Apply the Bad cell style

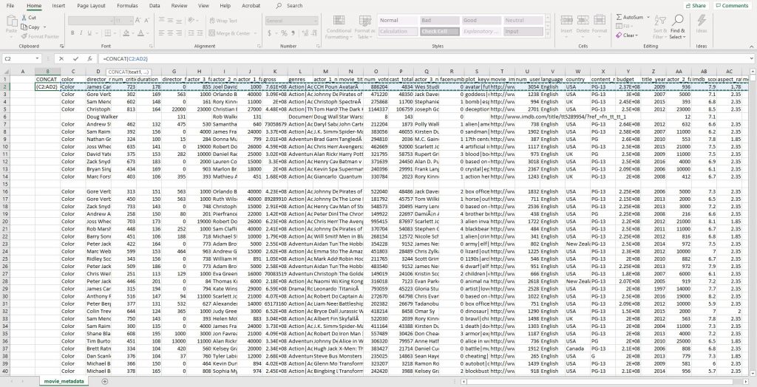point(440,20)
